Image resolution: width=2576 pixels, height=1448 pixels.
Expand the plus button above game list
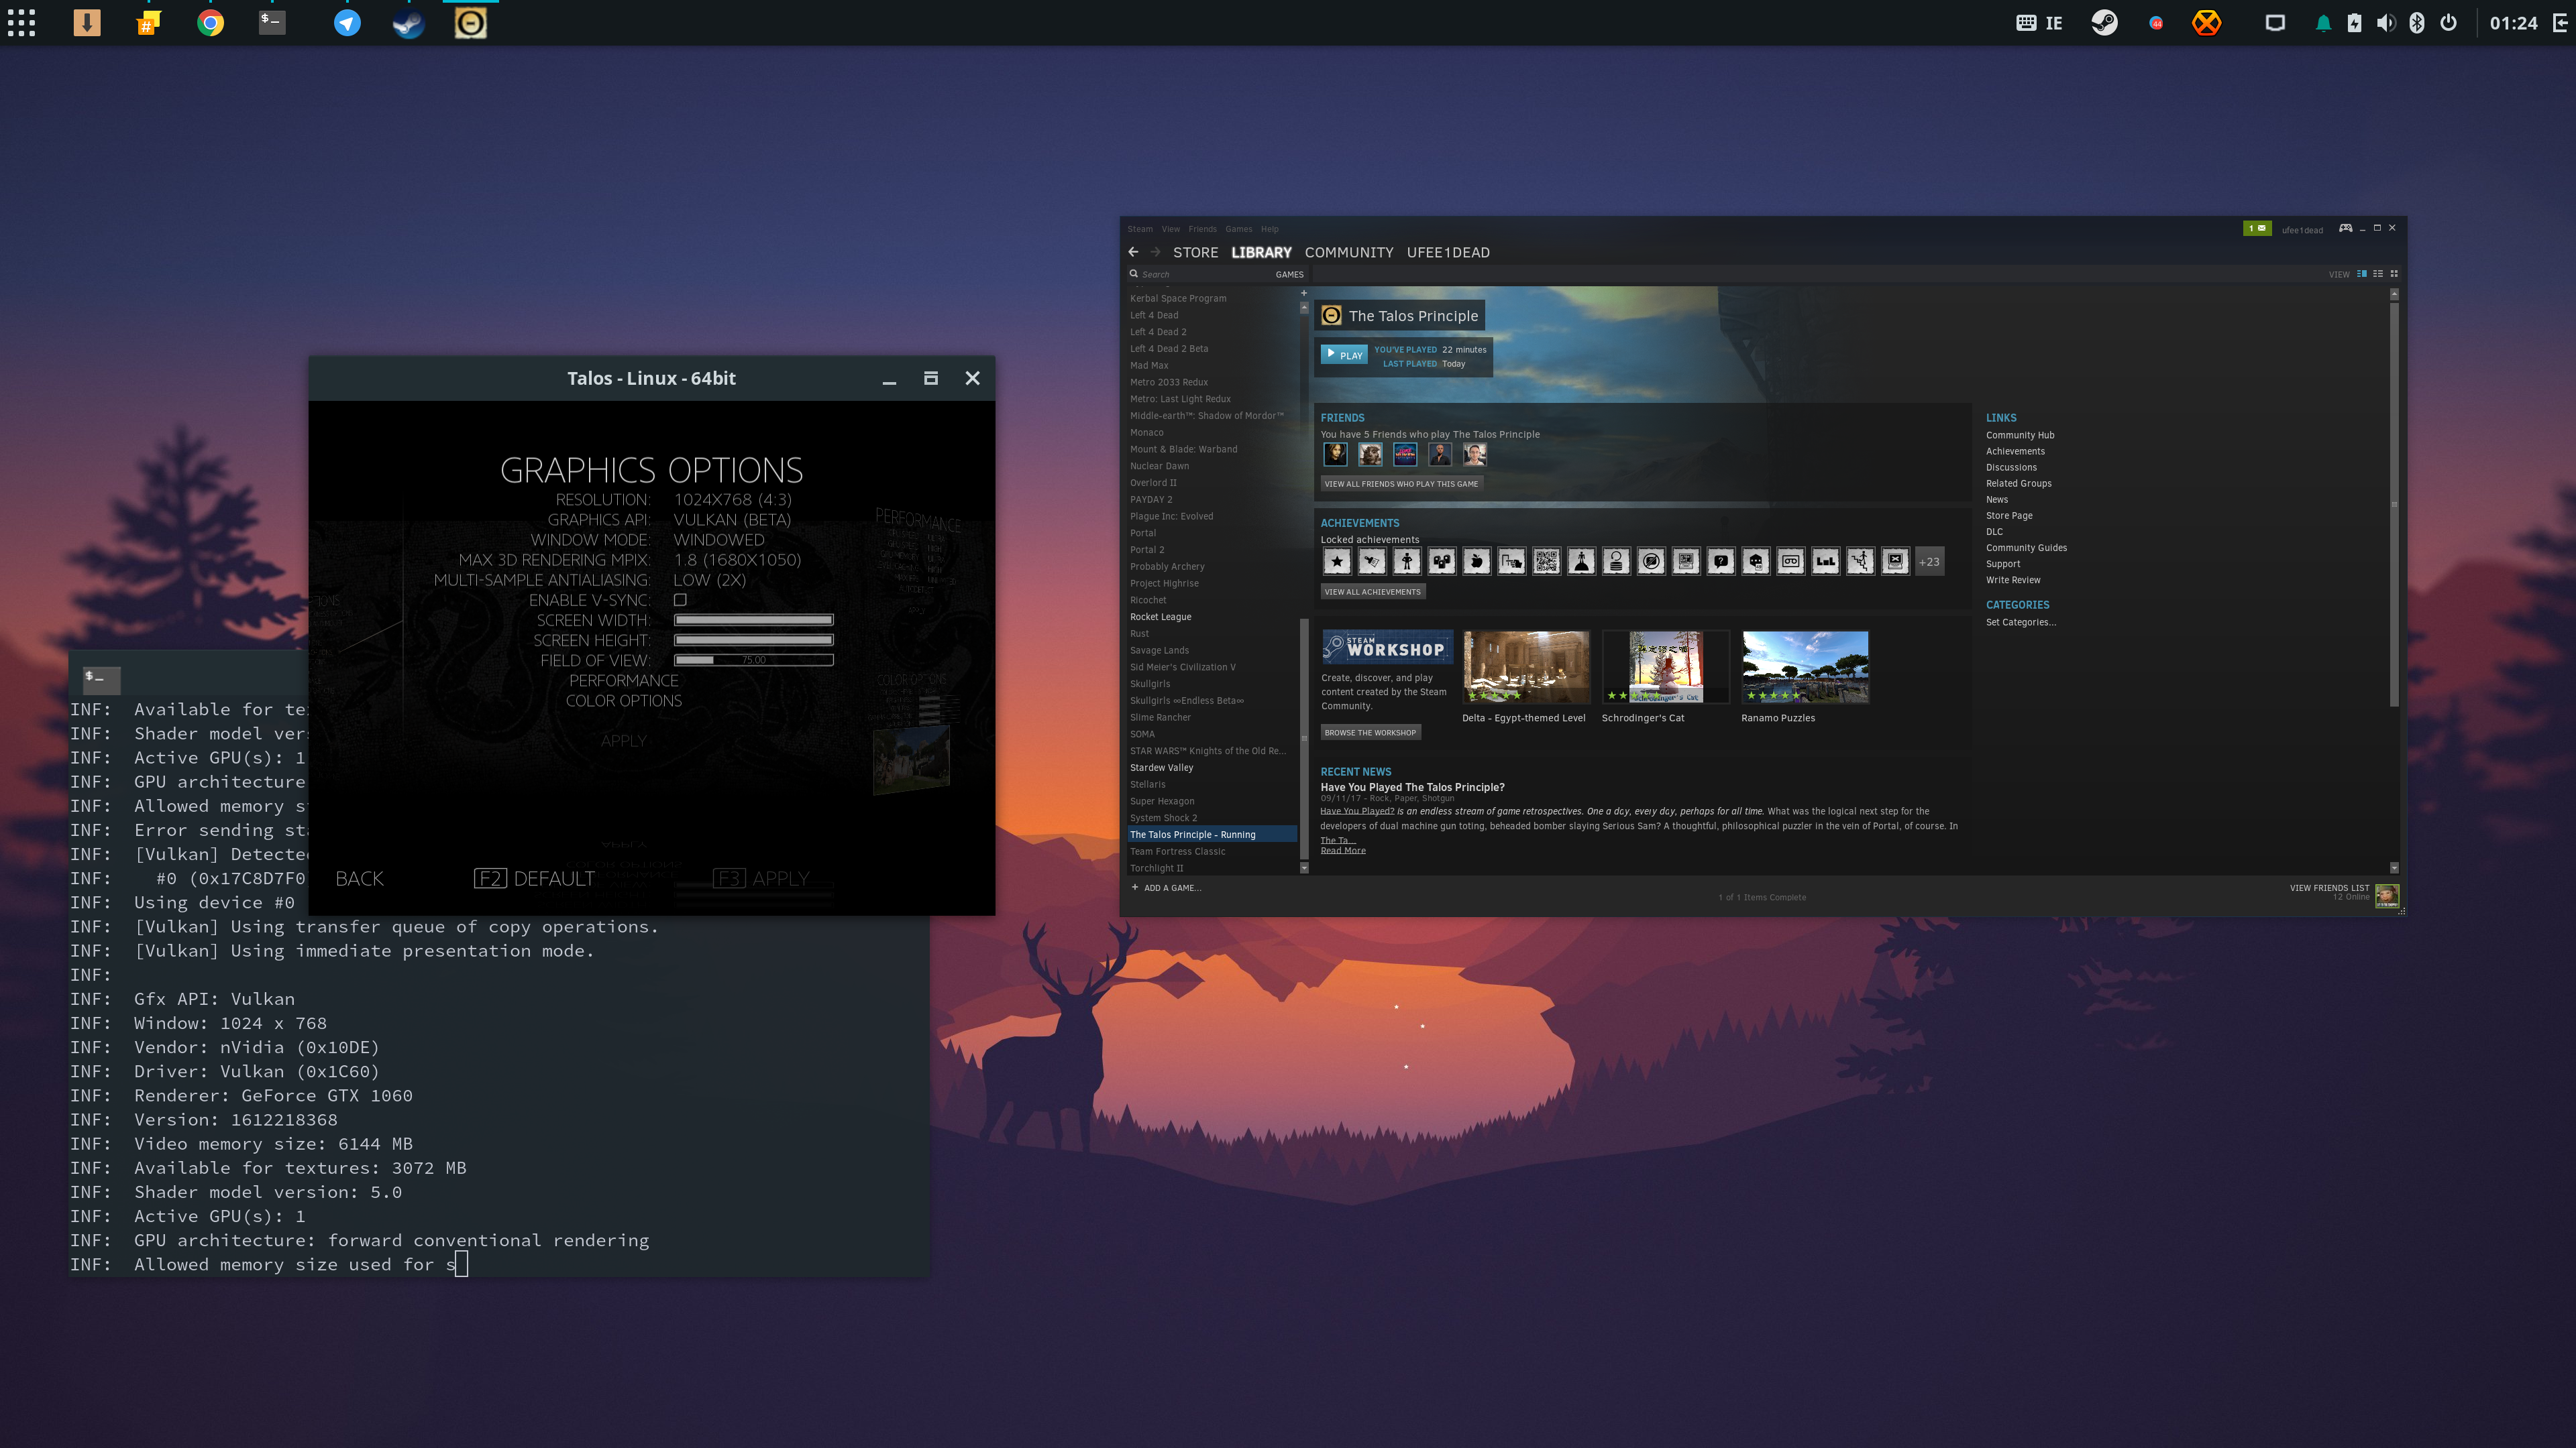(x=1303, y=293)
